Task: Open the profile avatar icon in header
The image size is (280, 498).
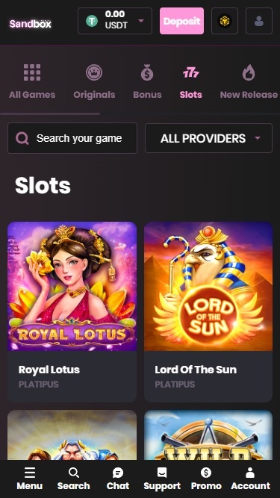Action: pos(259,21)
